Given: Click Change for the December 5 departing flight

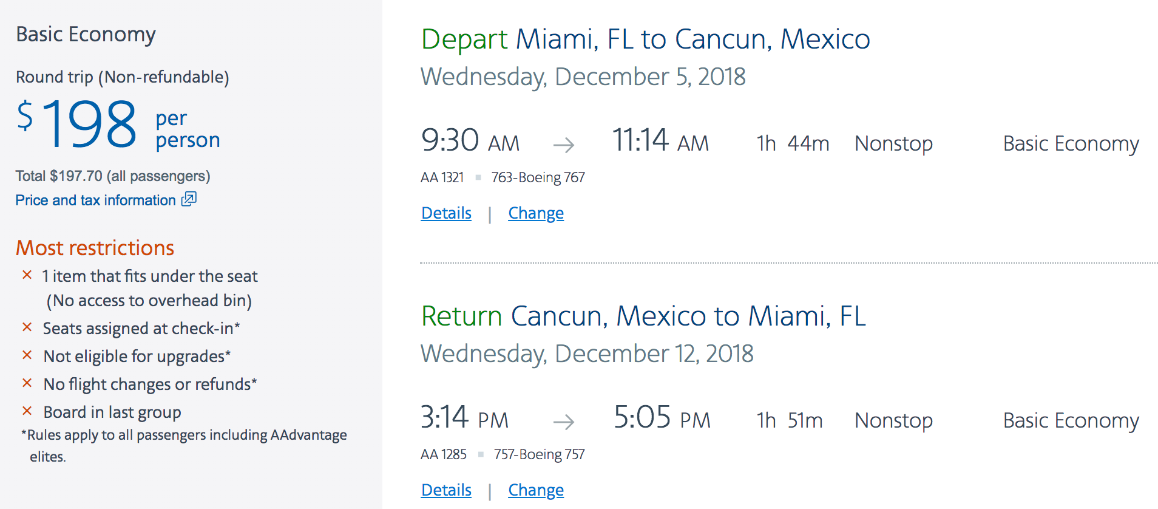Looking at the screenshot, I should pos(536,213).
